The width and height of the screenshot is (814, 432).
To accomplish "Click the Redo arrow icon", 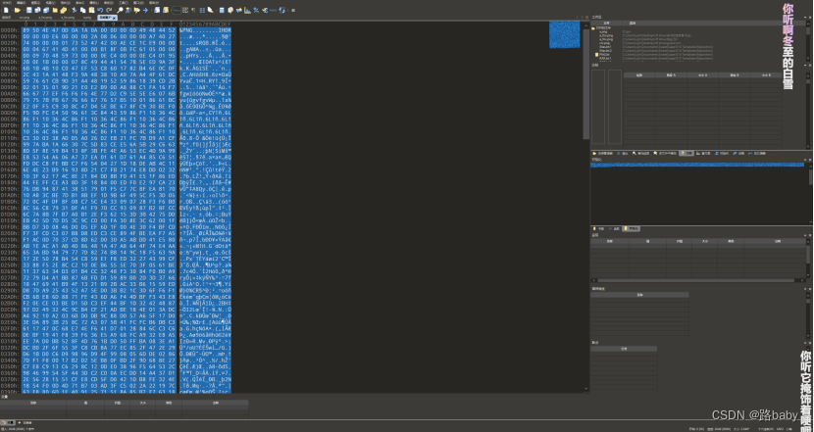I will point(109,10).
